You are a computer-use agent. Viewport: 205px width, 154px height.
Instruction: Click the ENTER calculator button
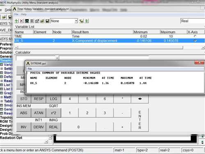[x=140, y=120]
